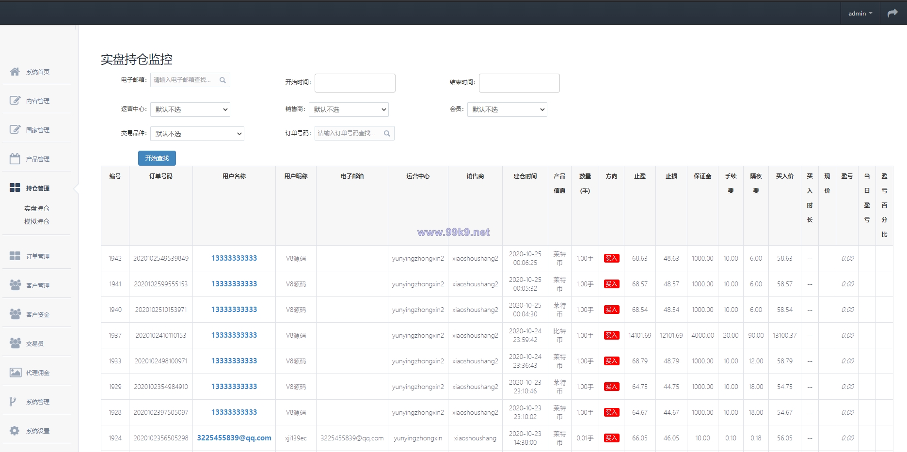Screen dimensions: 907x452
Task: Open the 销售商 dropdown
Action: 349,109
